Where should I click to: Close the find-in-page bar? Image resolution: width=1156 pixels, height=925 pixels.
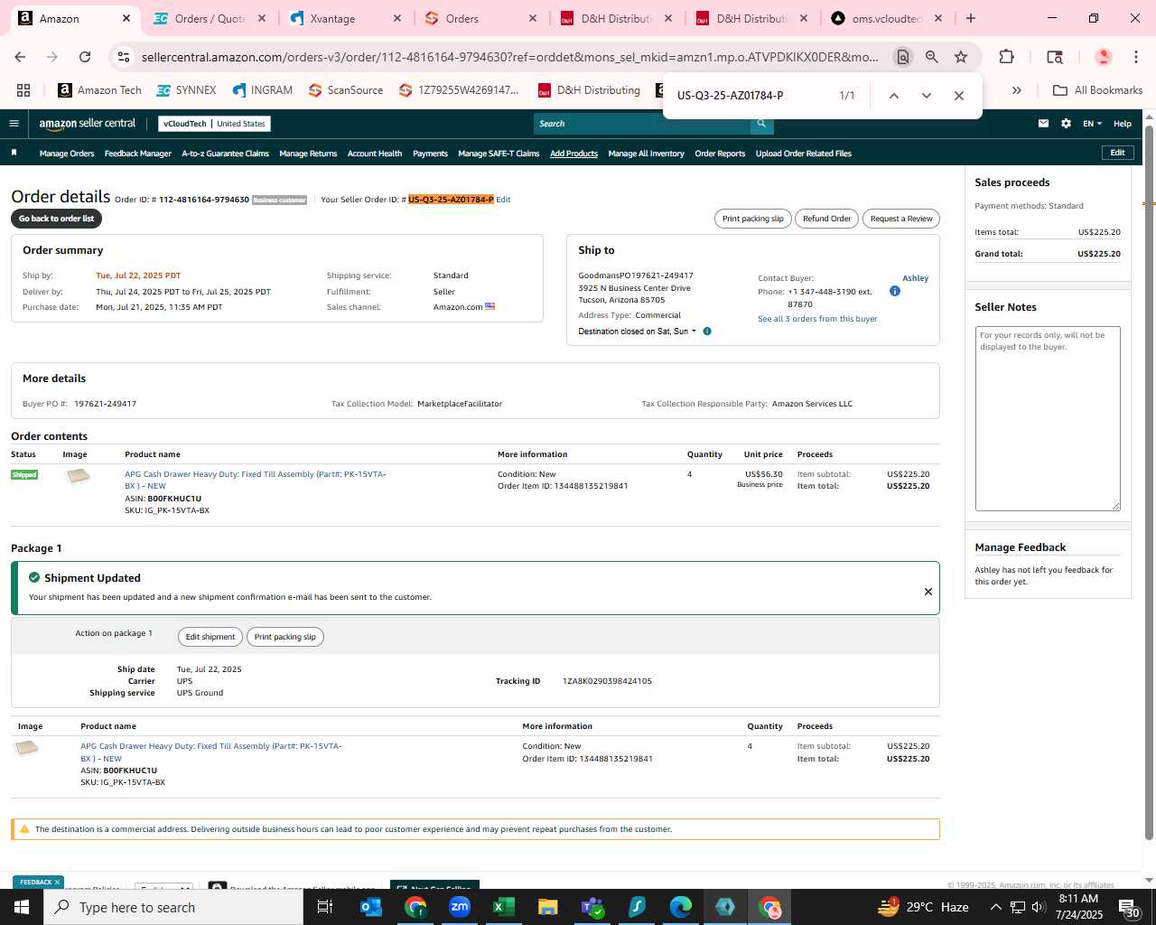pyautogui.click(x=959, y=96)
